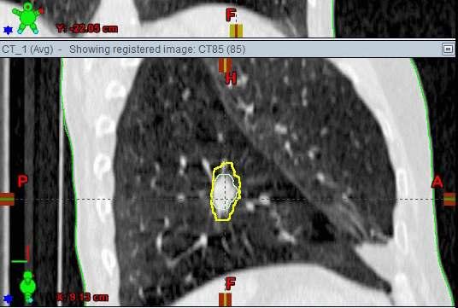Click the Y: -22.05 cm position readout
Screen dimensions: 458x308
pyautogui.click(x=87, y=29)
